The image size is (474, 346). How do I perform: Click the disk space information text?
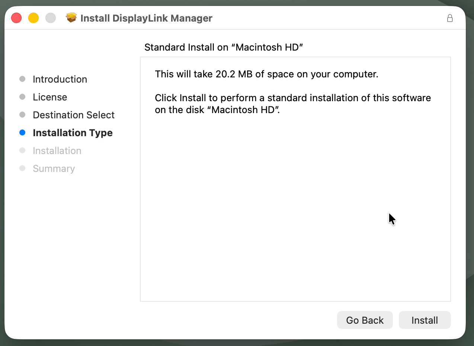(x=266, y=74)
